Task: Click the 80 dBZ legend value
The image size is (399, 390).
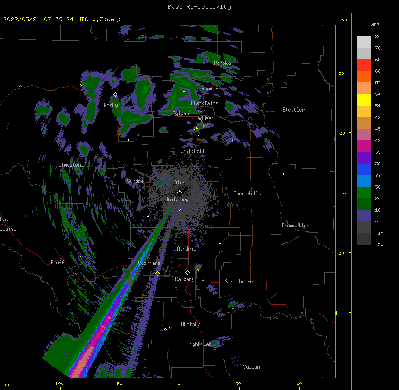Action: click(378, 37)
